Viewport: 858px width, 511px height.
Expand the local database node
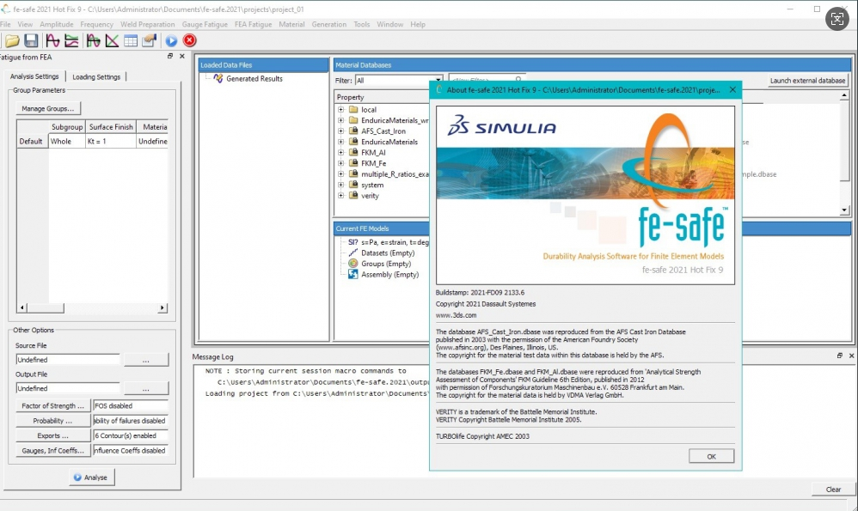pos(341,109)
